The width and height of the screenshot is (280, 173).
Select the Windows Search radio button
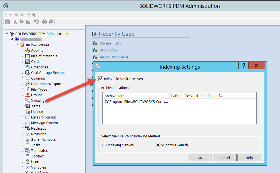pyautogui.click(x=158, y=145)
